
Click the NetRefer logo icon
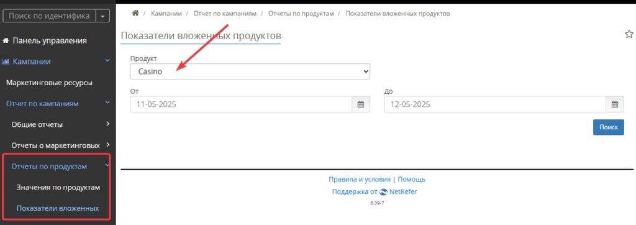click(x=383, y=192)
